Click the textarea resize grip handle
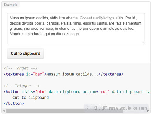Screen dimensions: 152x115 (143, 42)
